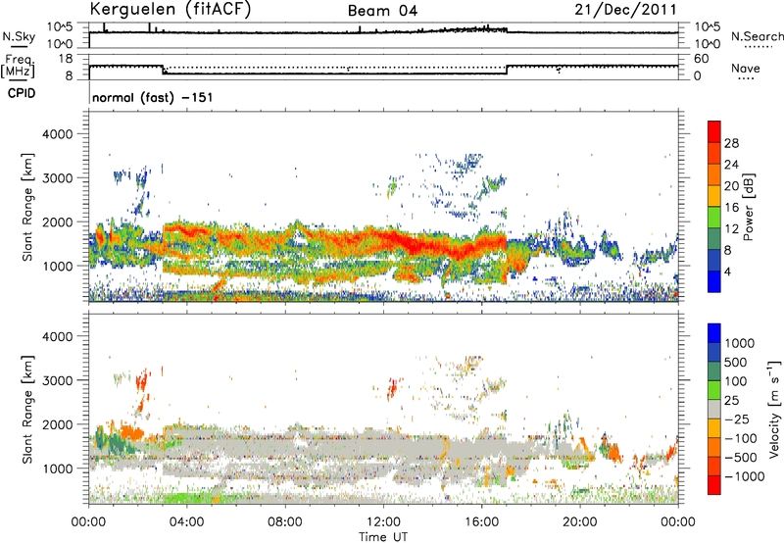Click the 'Freq. [MHz]' axis label
Image resolution: width=784 pixels, height=543 pixels.
(x=18, y=66)
